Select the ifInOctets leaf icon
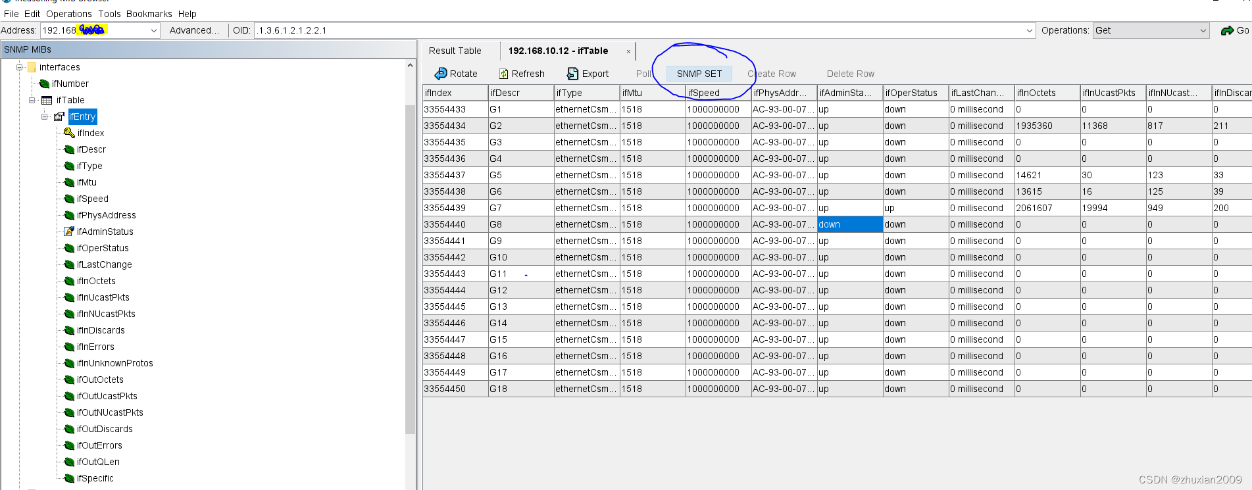Screen dimensions: 1252x490 (x=69, y=281)
